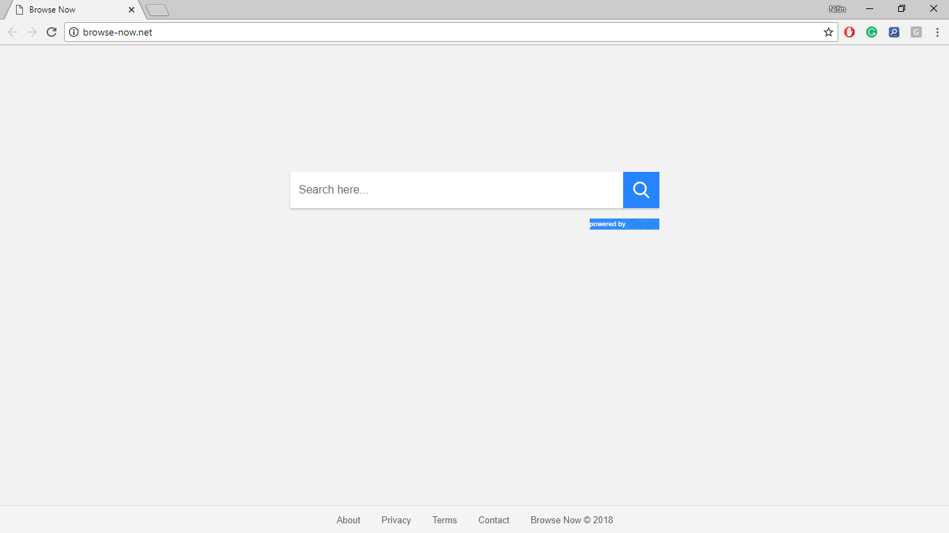Open the Privacy page

(395, 520)
